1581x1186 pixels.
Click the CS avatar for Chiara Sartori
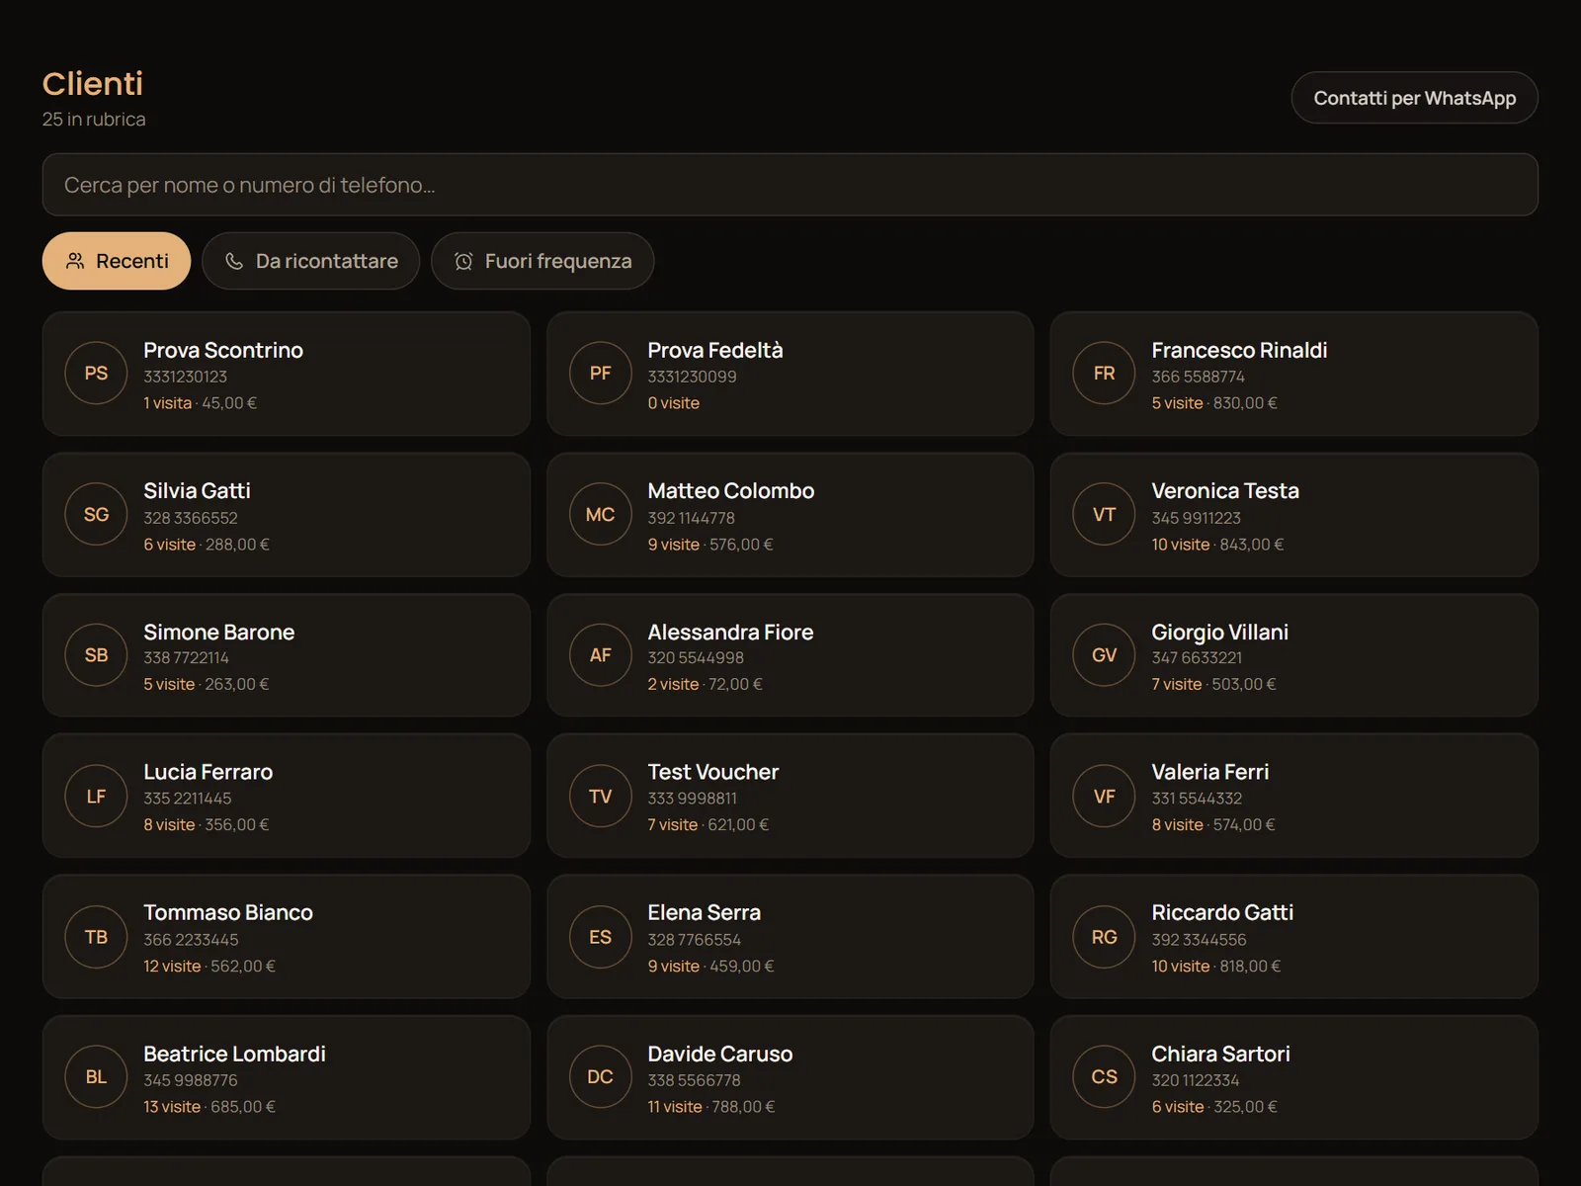(1104, 1077)
